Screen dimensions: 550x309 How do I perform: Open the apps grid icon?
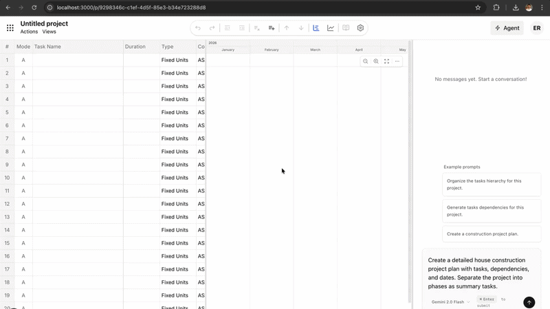click(x=10, y=28)
